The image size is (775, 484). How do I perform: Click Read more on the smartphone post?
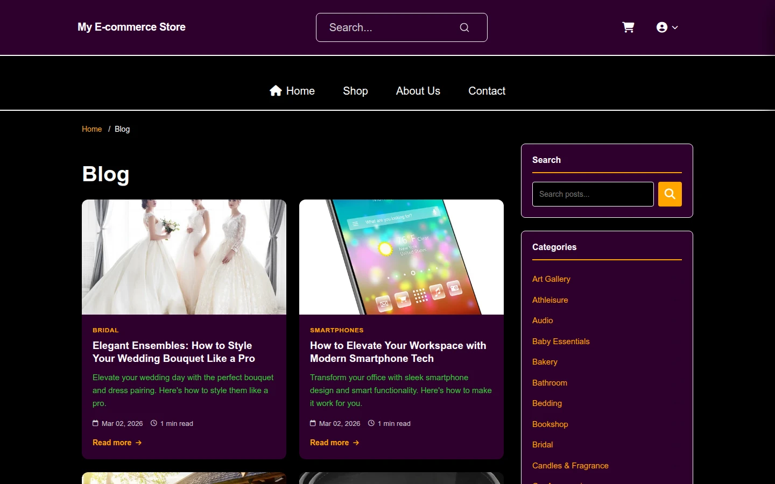335,443
